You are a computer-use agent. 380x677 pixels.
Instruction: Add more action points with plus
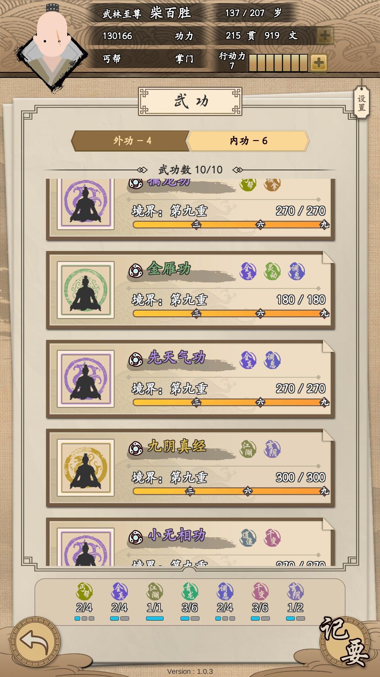319,63
